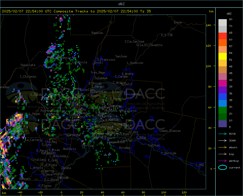Click the Ramblon label near top
The width and height of the screenshot is (243, 196).
97,33
